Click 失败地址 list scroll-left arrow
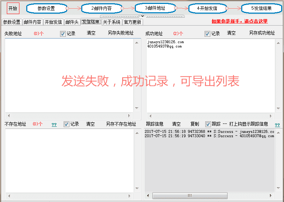This screenshot has height=202, width=284. pyautogui.click(x=9, y=116)
